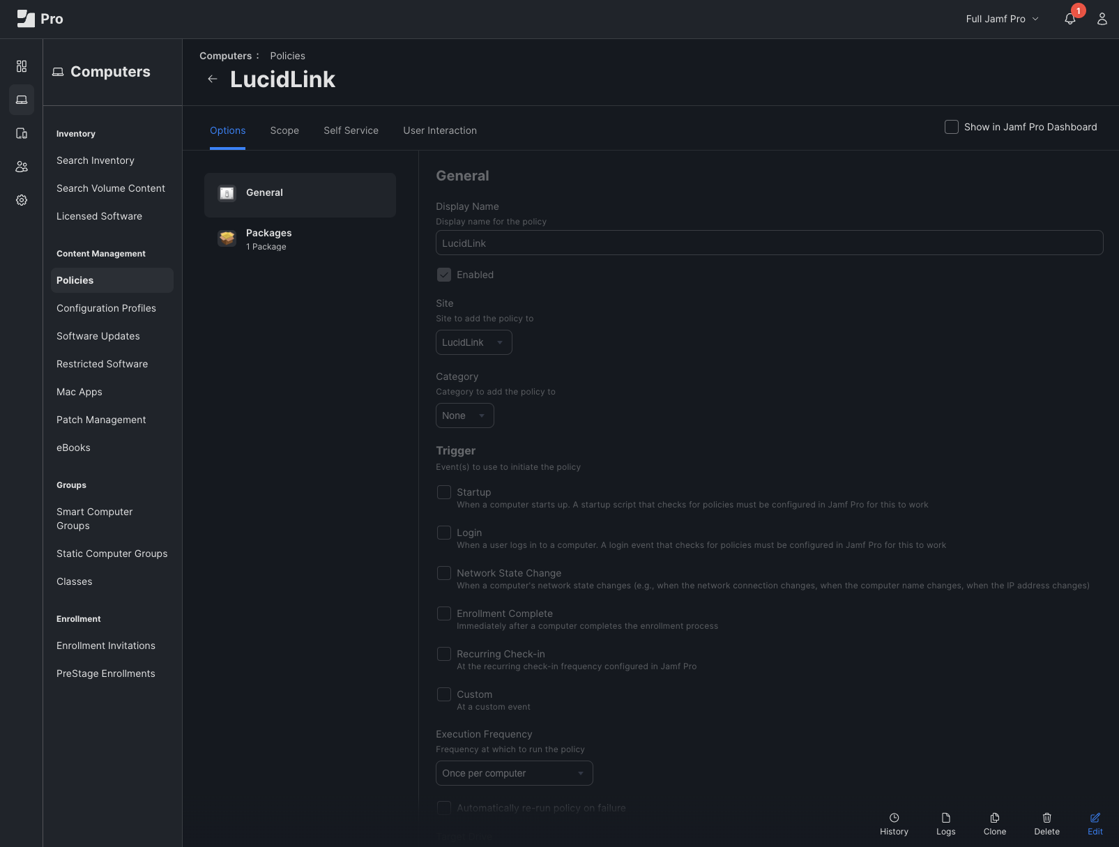This screenshot has width=1119, height=847.
Task: Select the Computers laptop icon in rail
Action: 22,100
